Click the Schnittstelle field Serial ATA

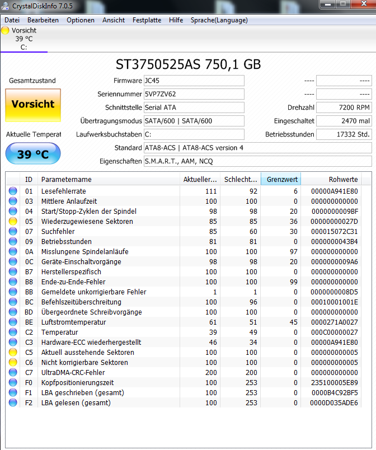click(194, 107)
